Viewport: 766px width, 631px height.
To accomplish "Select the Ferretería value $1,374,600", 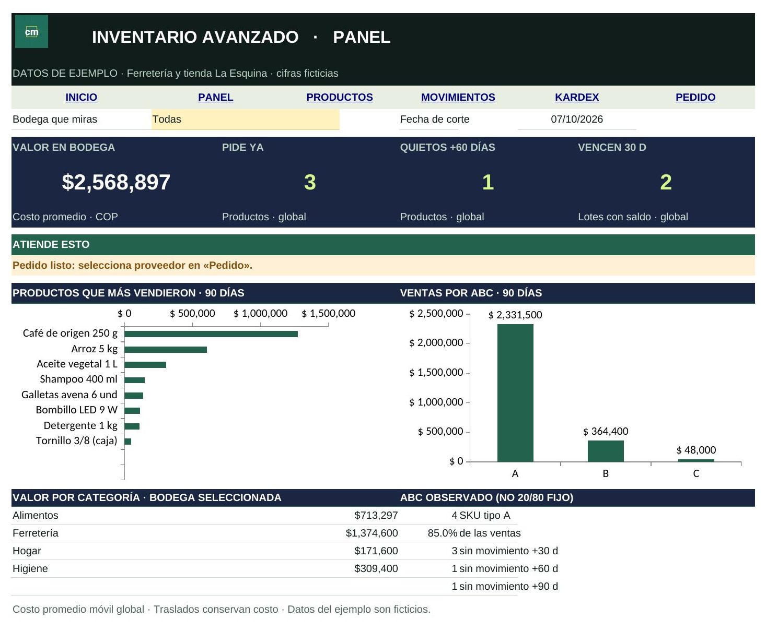I will point(372,533).
